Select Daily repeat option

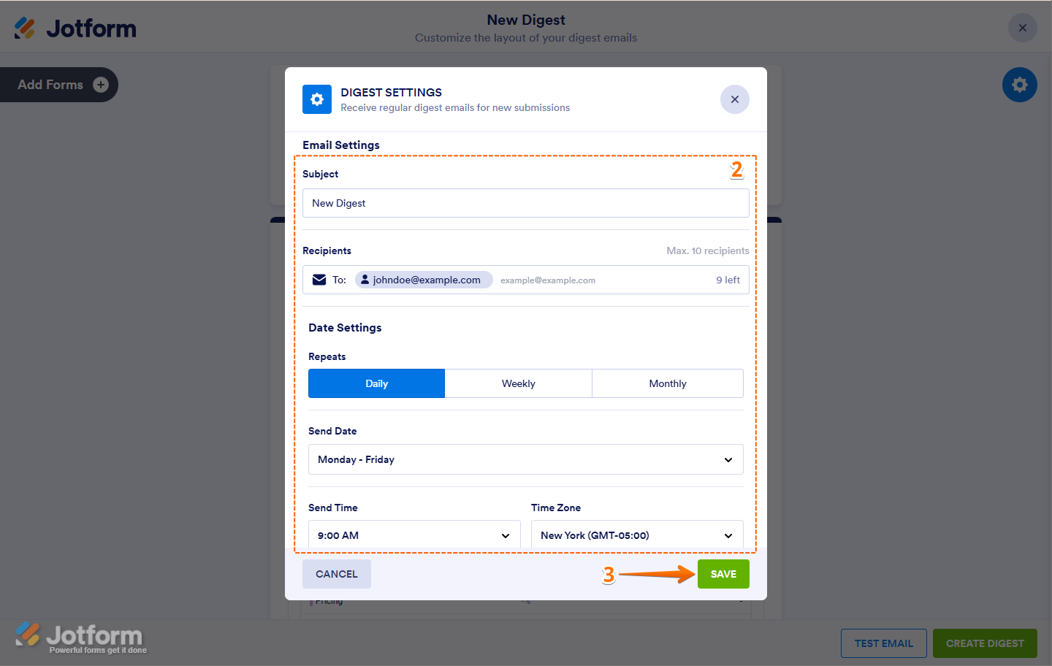376,383
